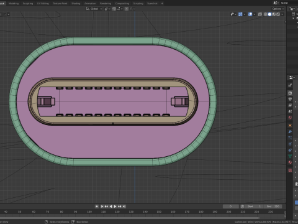The width and height of the screenshot is (298, 224).
Task: Open the Object Constraints properties tab
Action: (290, 150)
